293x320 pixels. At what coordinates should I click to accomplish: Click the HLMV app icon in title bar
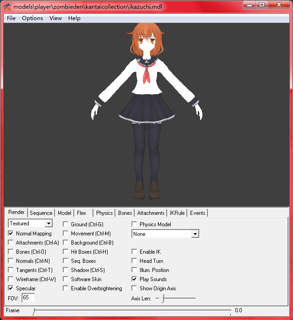click(8, 6)
